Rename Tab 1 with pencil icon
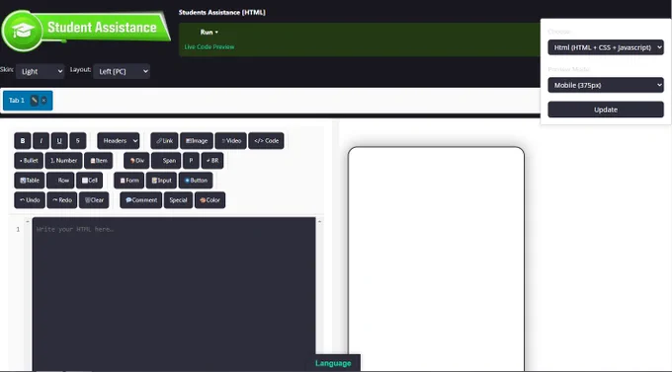 pyautogui.click(x=35, y=101)
